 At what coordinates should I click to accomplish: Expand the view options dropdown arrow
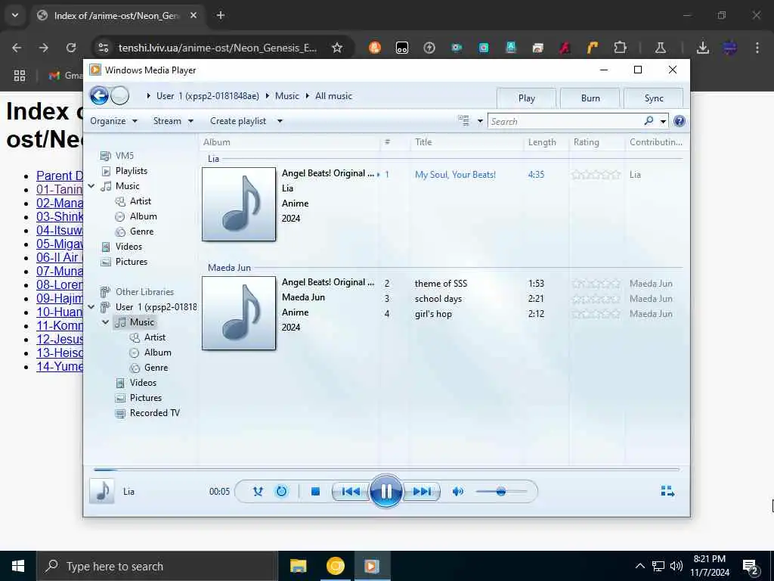click(x=480, y=122)
